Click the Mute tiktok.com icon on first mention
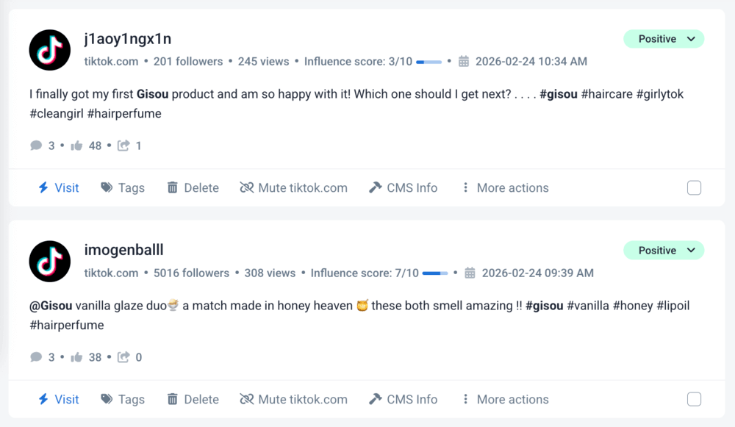 (x=247, y=188)
